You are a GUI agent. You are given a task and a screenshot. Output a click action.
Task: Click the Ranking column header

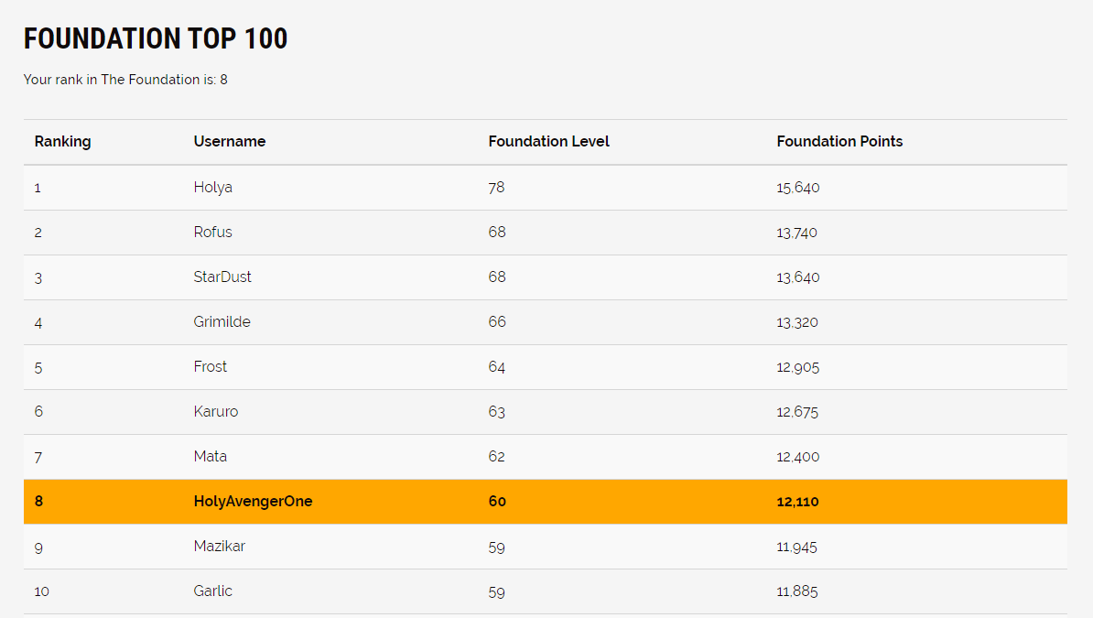pyautogui.click(x=63, y=142)
